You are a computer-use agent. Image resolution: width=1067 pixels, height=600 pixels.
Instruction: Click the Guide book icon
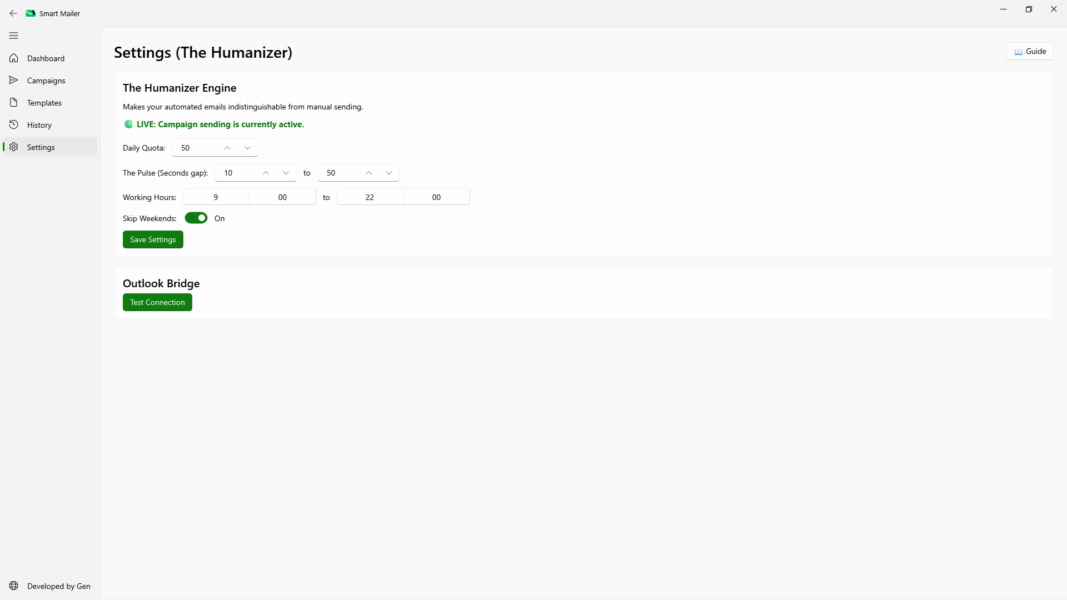[x=1018, y=51]
